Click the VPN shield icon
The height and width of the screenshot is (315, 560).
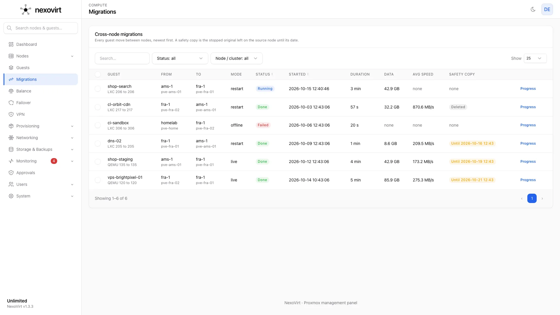[x=11, y=114]
